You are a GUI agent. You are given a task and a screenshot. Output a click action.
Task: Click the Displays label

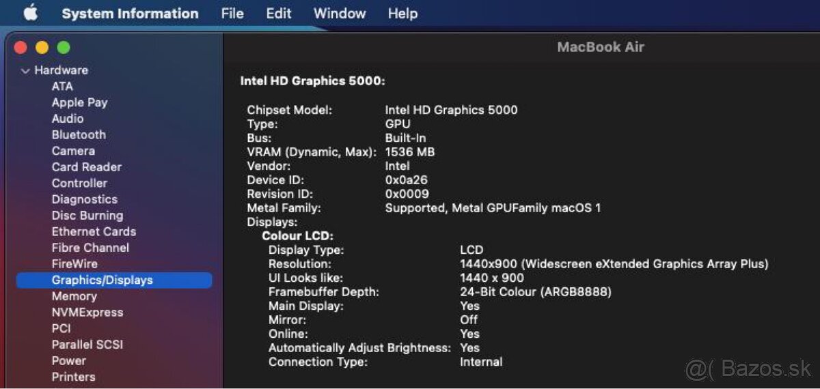(x=272, y=222)
